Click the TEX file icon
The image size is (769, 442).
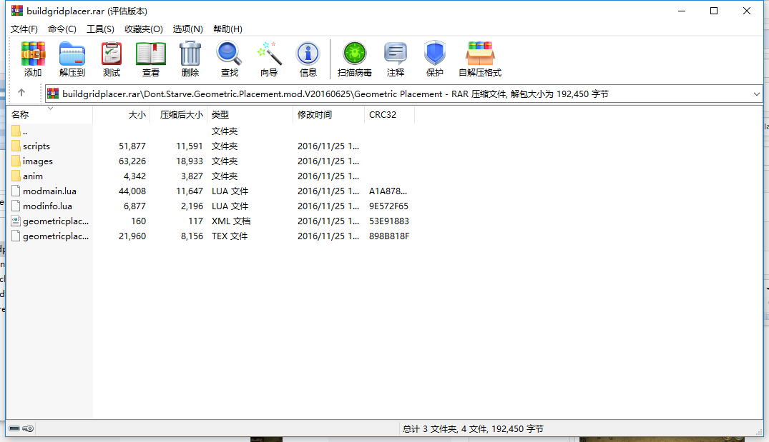[16, 236]
